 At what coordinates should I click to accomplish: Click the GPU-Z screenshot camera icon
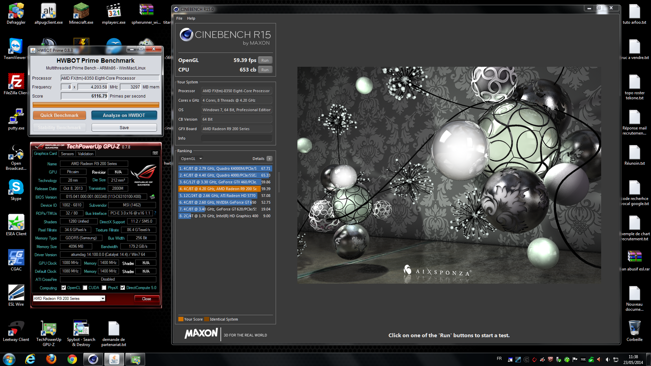(x=155, y=153)
